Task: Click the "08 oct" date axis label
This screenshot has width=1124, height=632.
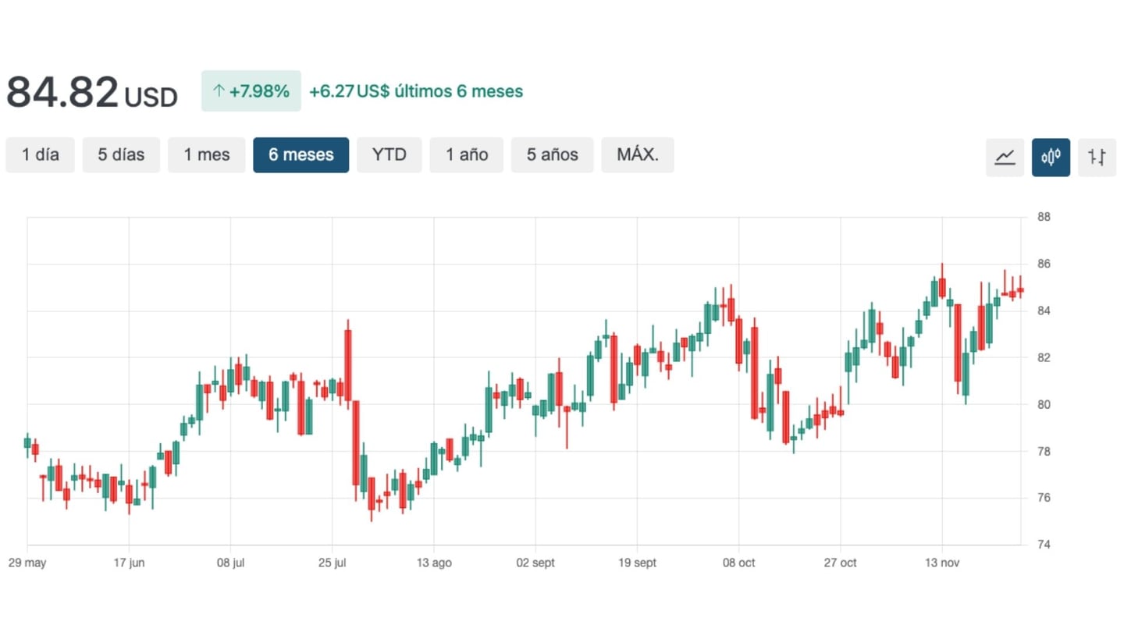Action: pyautogui.click(x=738, y=563)
